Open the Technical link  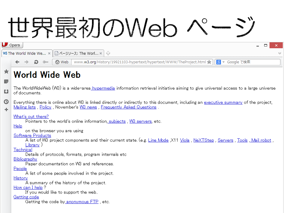(x=23, y=150)
